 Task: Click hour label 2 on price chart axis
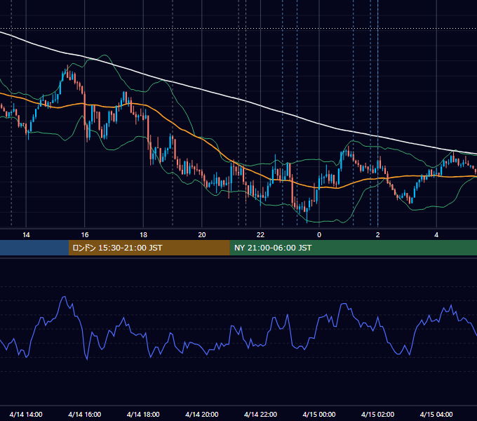tap(378, 235)
